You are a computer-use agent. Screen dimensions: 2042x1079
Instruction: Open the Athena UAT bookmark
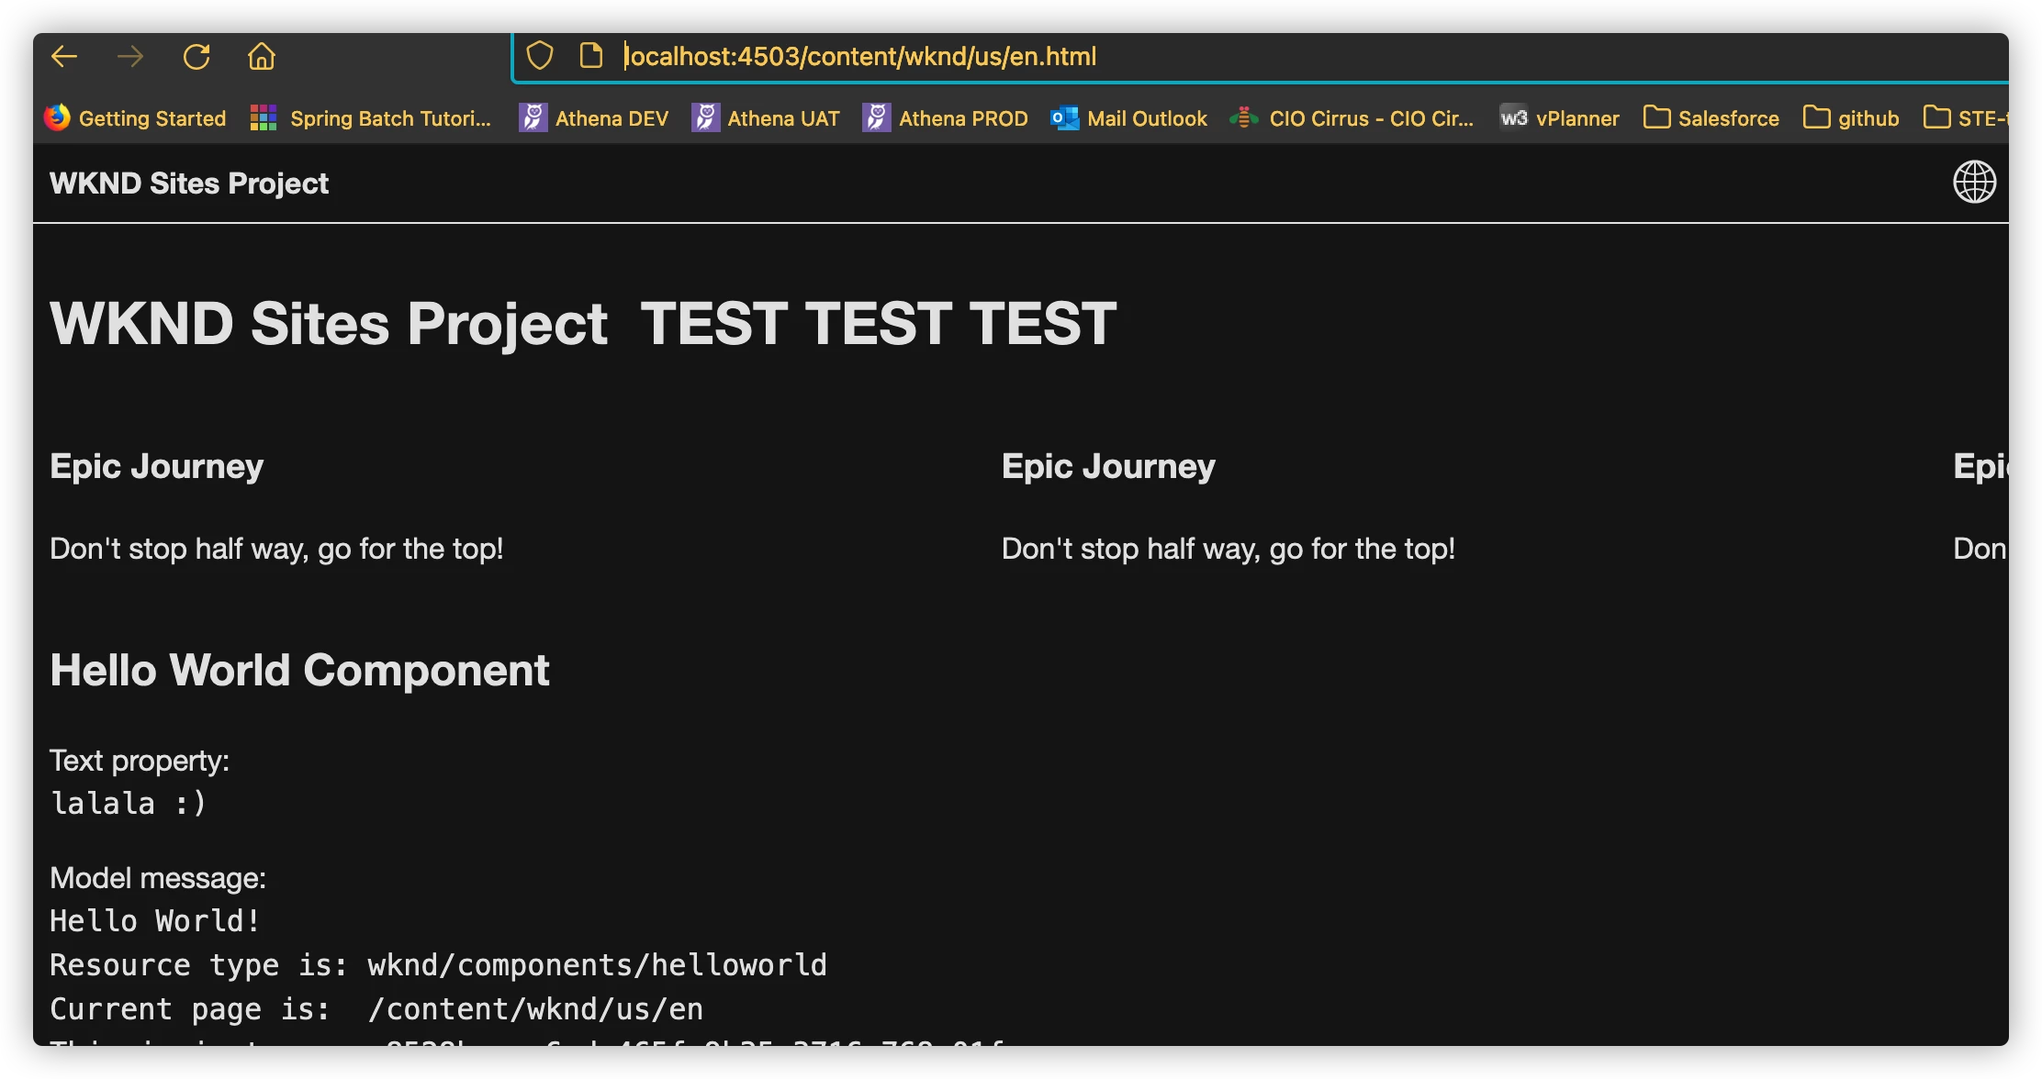766,118
